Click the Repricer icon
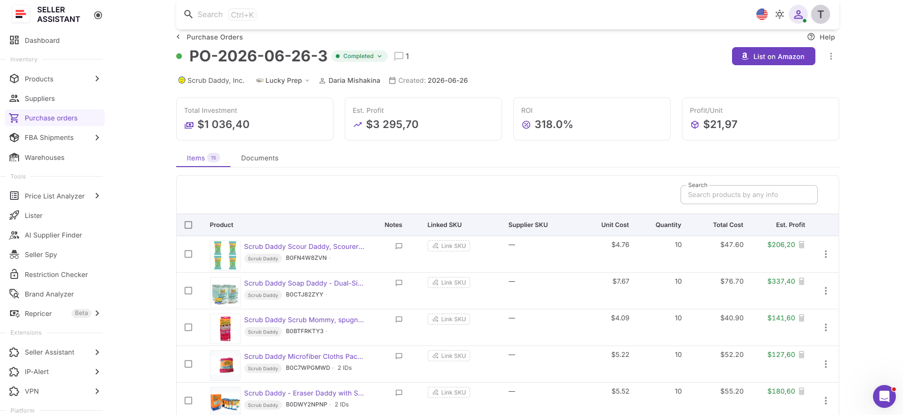The image size is (903, 415). pyautogui.click(x=15, y=314)
